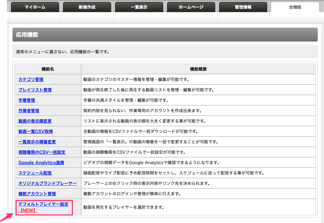Open the カテゴリ管理 link

[31, 80]
